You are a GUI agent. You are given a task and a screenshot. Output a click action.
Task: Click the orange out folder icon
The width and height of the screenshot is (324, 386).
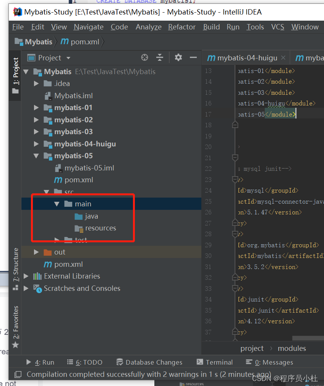tap(47, 252)
